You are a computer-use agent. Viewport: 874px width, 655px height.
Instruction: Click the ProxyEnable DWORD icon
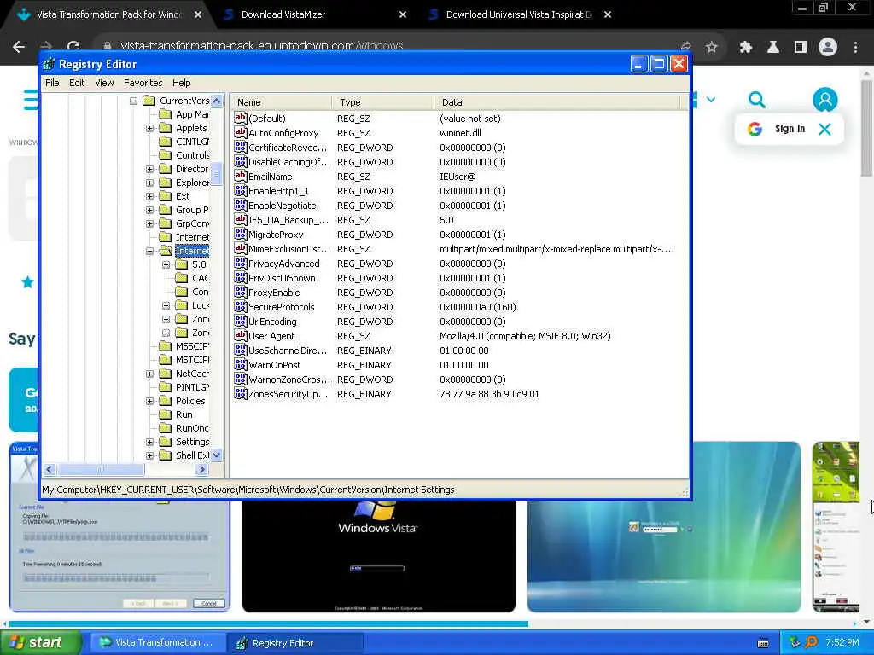pyautogui.click(x=240, y=292)
